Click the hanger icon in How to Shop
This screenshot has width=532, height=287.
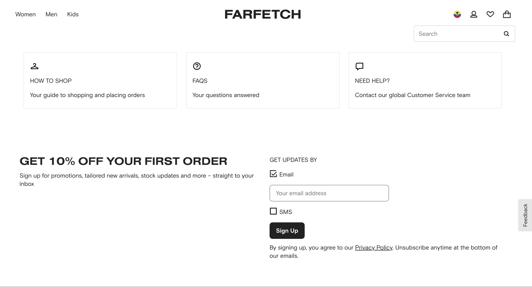click(x=35, y=66)
